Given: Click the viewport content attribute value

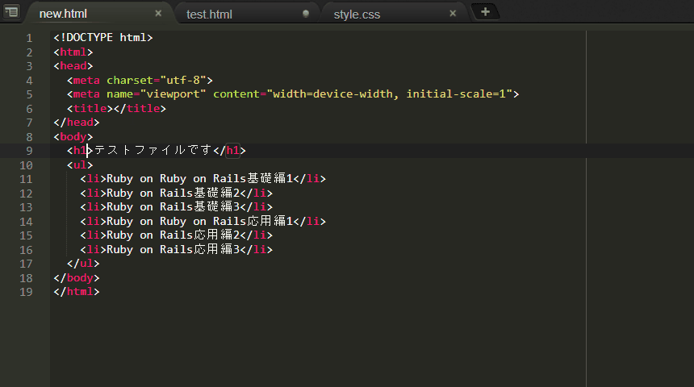Looking at the screenshot, I should (x=390, y=94).
